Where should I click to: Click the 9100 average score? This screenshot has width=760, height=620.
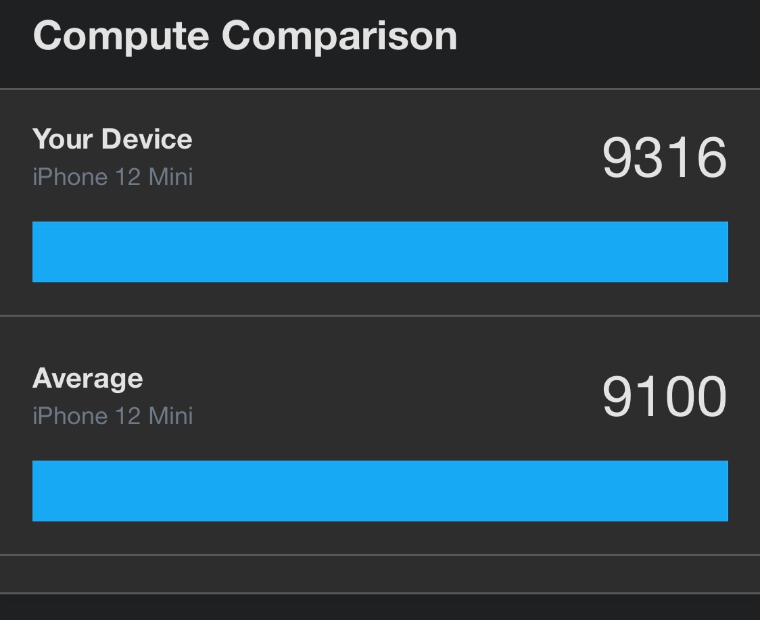[x=664, y=397]
